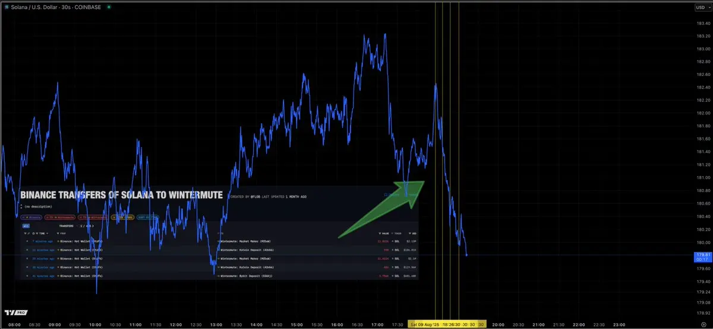Image resolution: width=713 pixels, height=329 pixels.
Task: Click Wintermute: Bybit Deposit (53AXj) recipient
Action: coord(245,276)
